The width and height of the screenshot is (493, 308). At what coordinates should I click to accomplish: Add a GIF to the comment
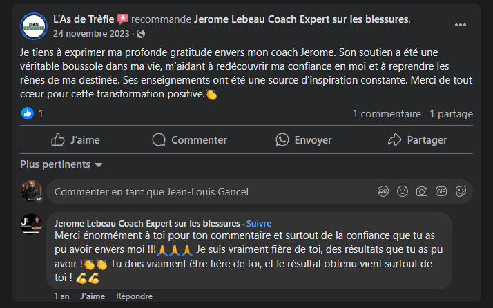click(441, 191)
